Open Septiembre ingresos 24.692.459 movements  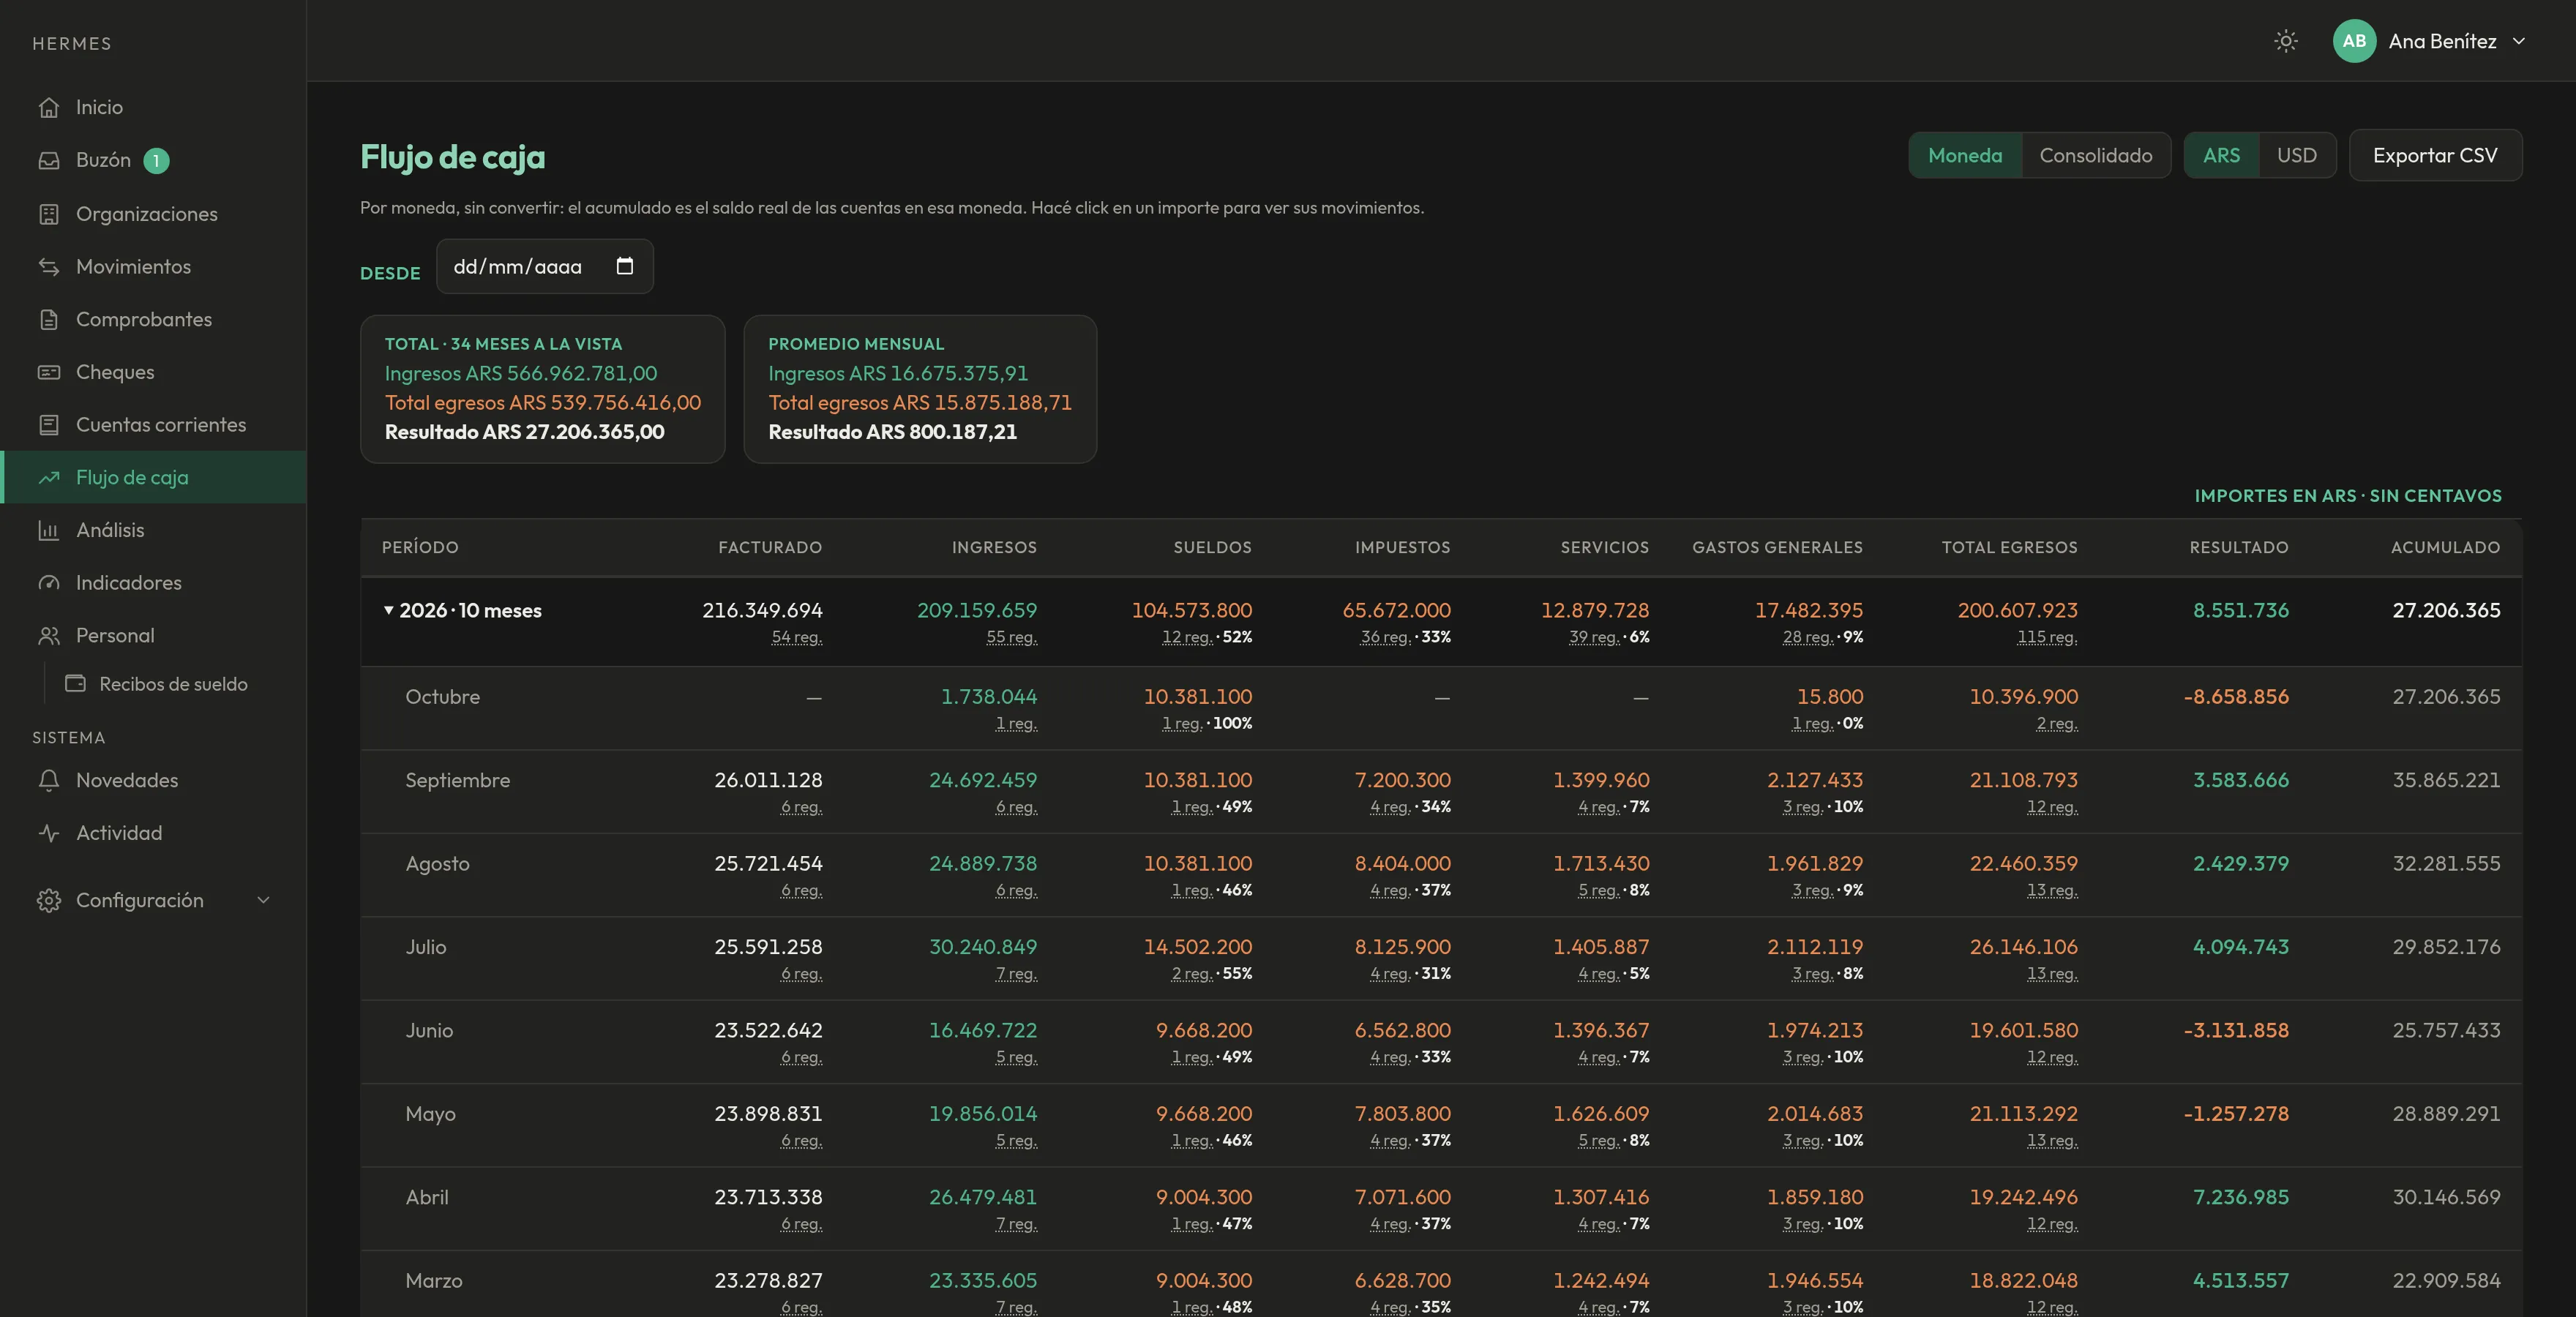point(983,780)
